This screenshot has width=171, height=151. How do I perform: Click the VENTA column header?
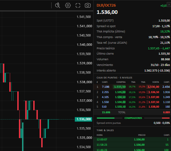(x=156, y=82)
